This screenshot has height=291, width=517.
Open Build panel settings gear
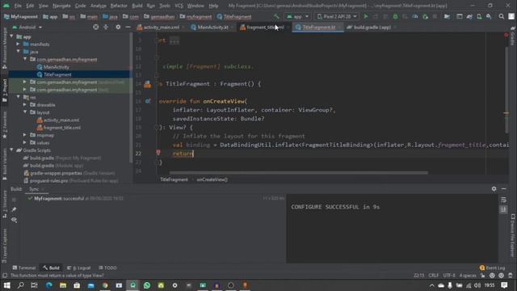click(494, 188)
